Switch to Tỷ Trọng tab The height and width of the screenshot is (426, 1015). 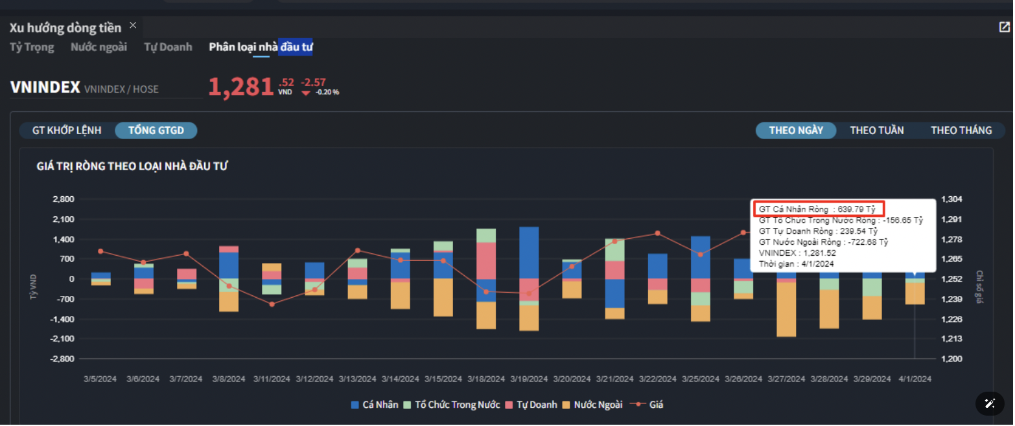click(x=32, y=47)
